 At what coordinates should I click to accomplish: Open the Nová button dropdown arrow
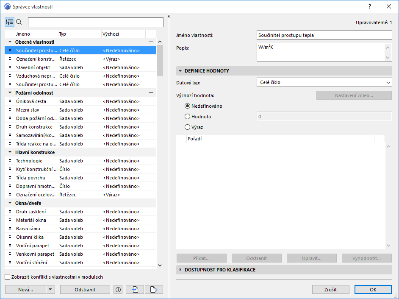[50, 290]
